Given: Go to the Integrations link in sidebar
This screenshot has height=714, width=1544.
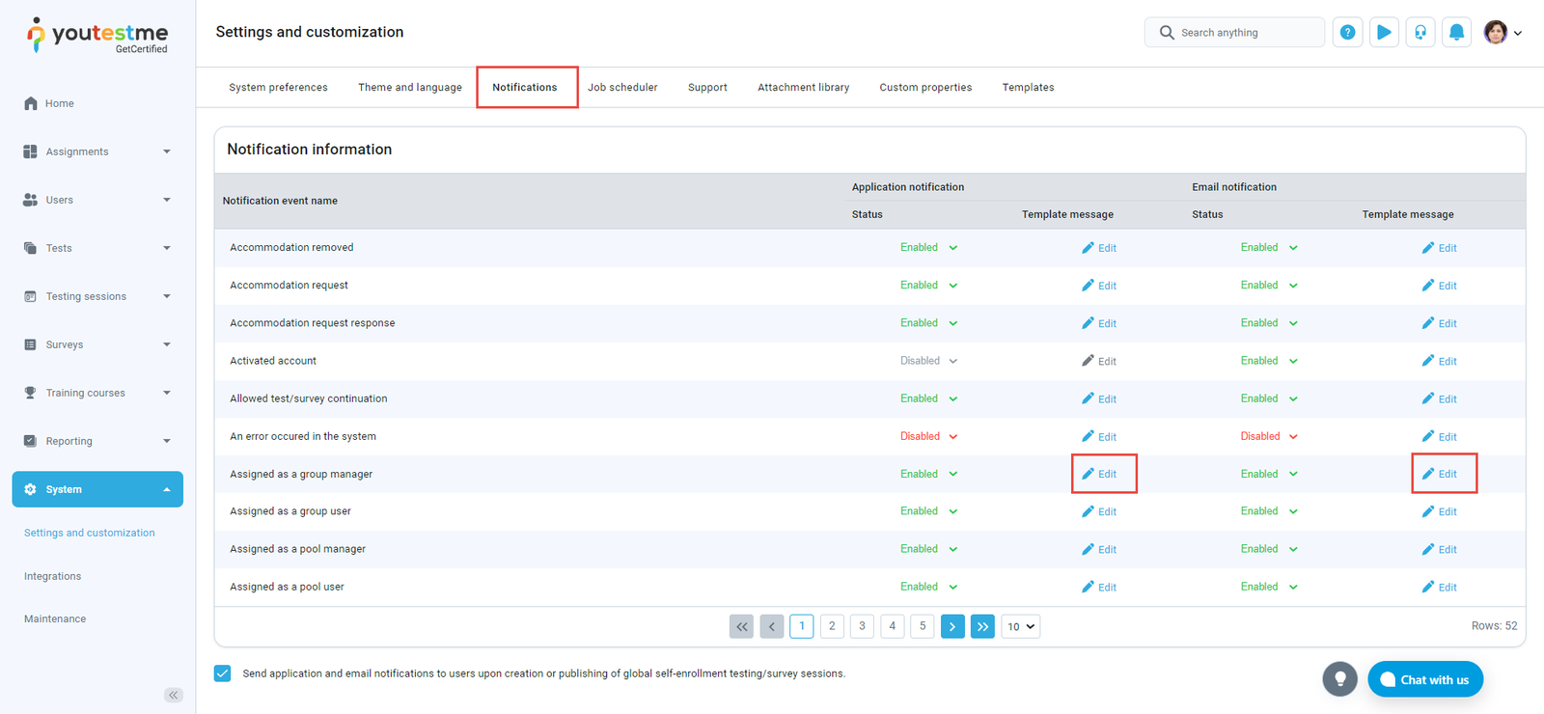Looking at the screenshot, I should pos(53,576).
